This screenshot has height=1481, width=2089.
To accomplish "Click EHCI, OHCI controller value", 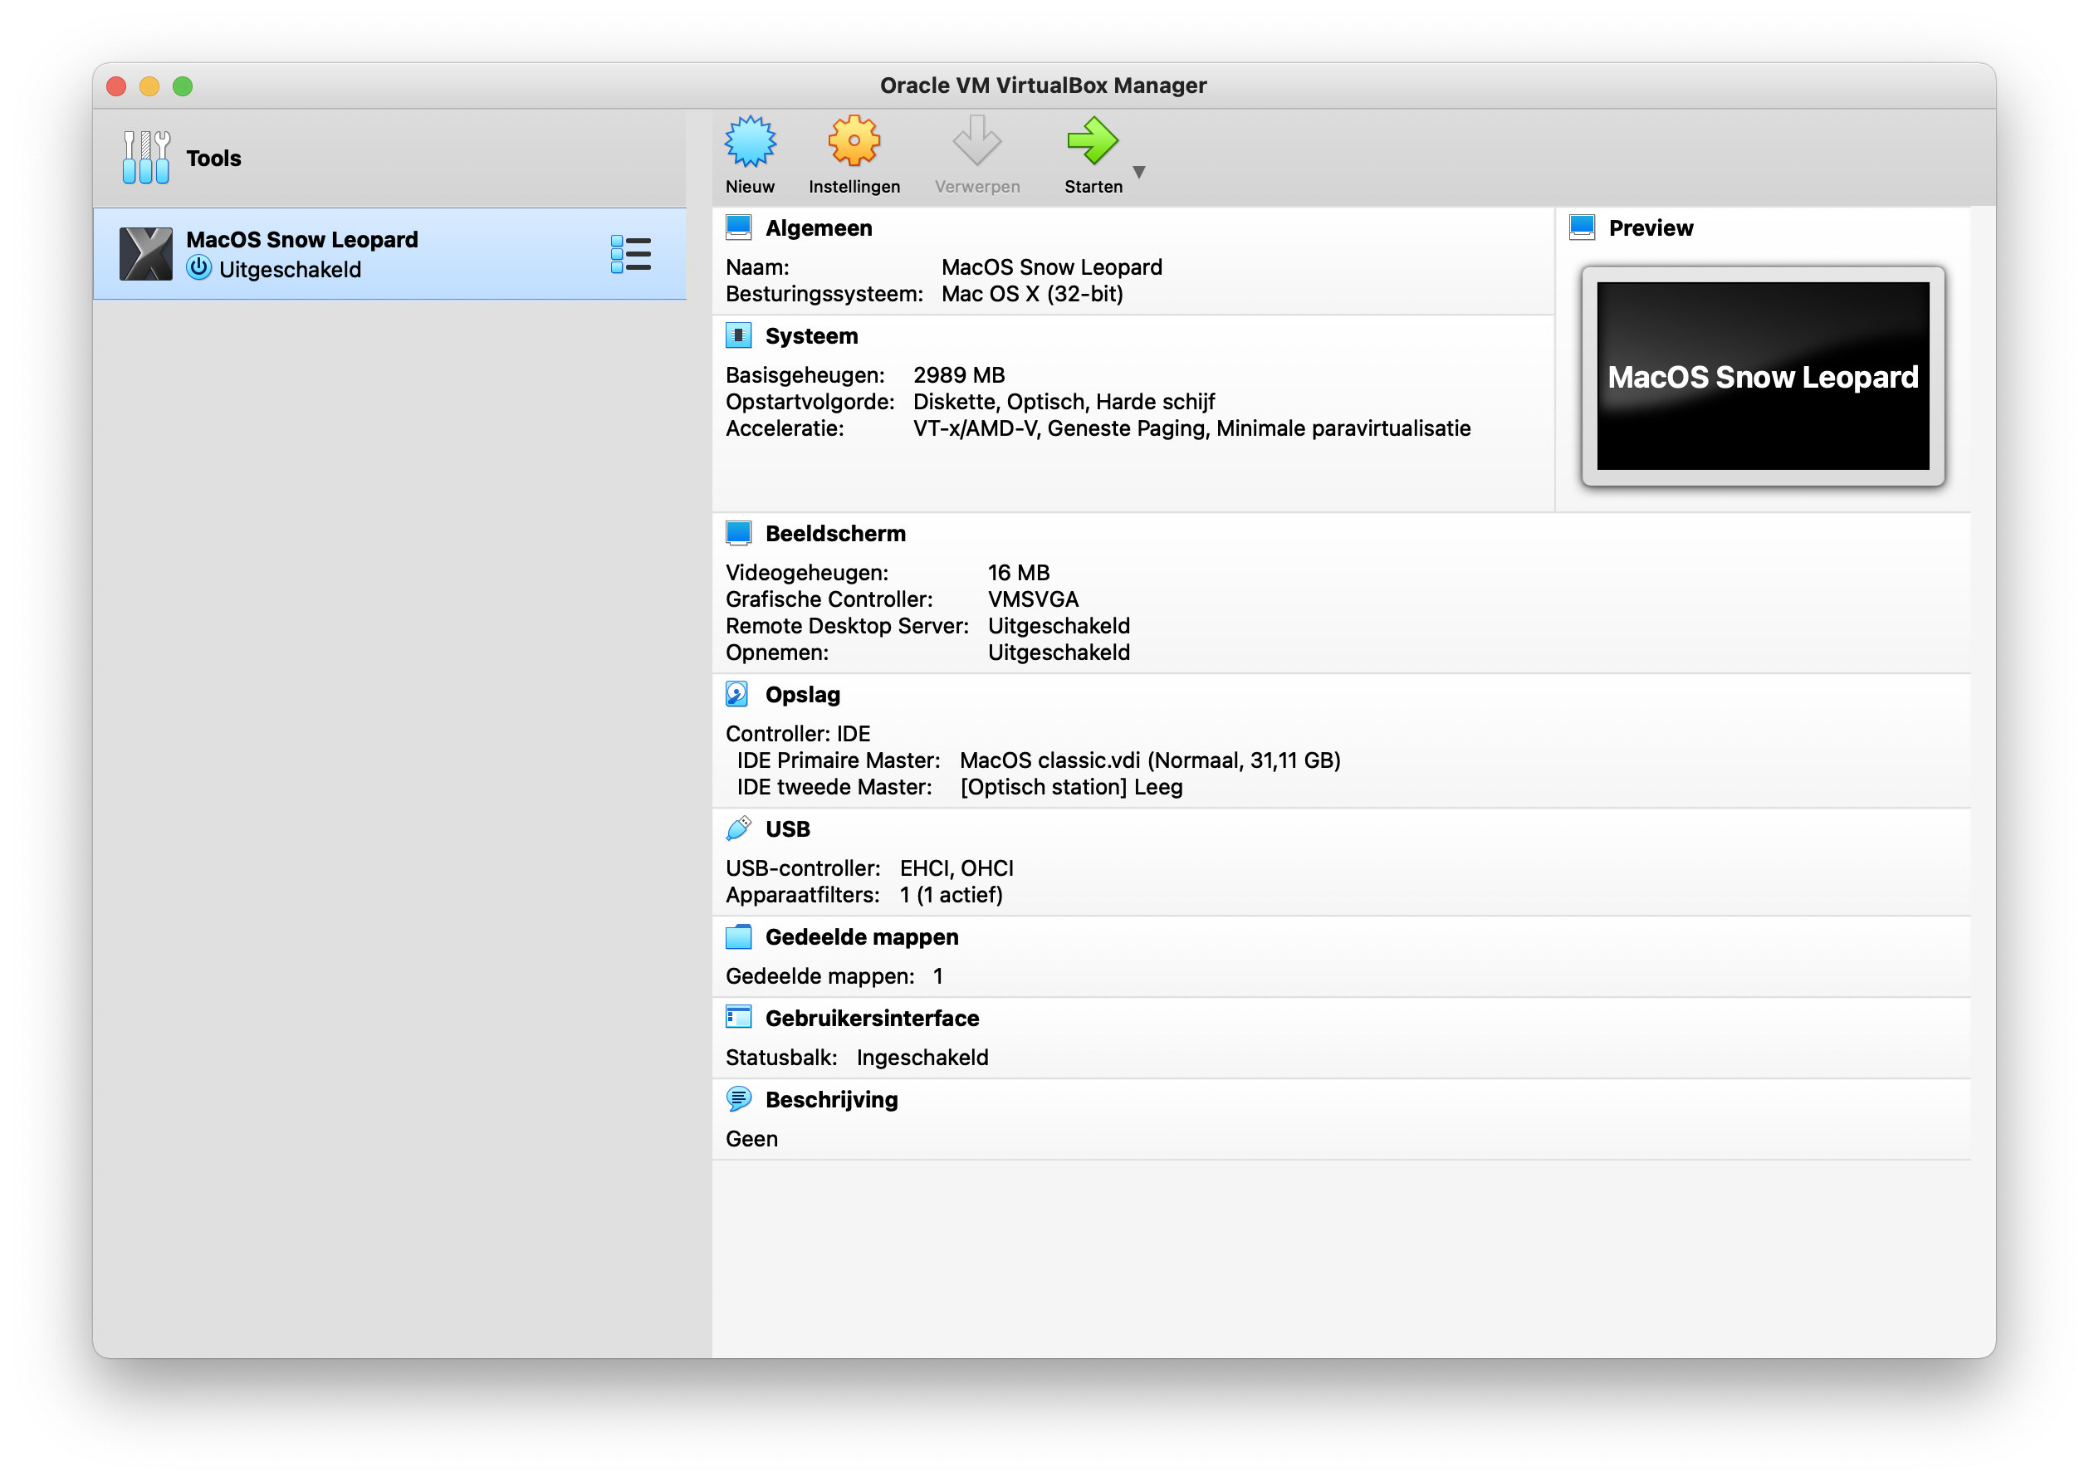I will click(956, 868).
